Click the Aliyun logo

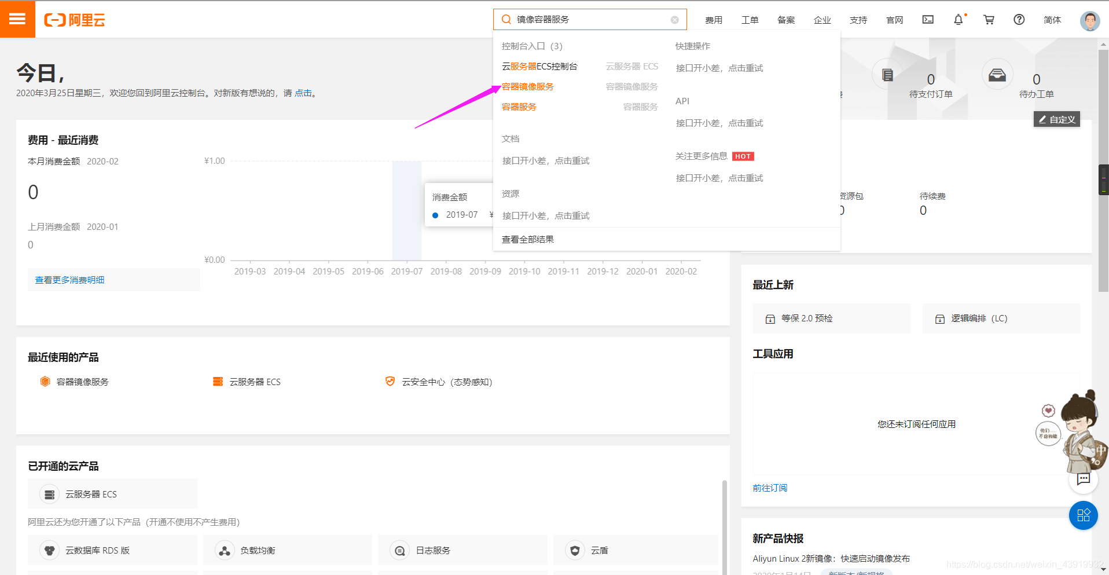coord(75,20)
